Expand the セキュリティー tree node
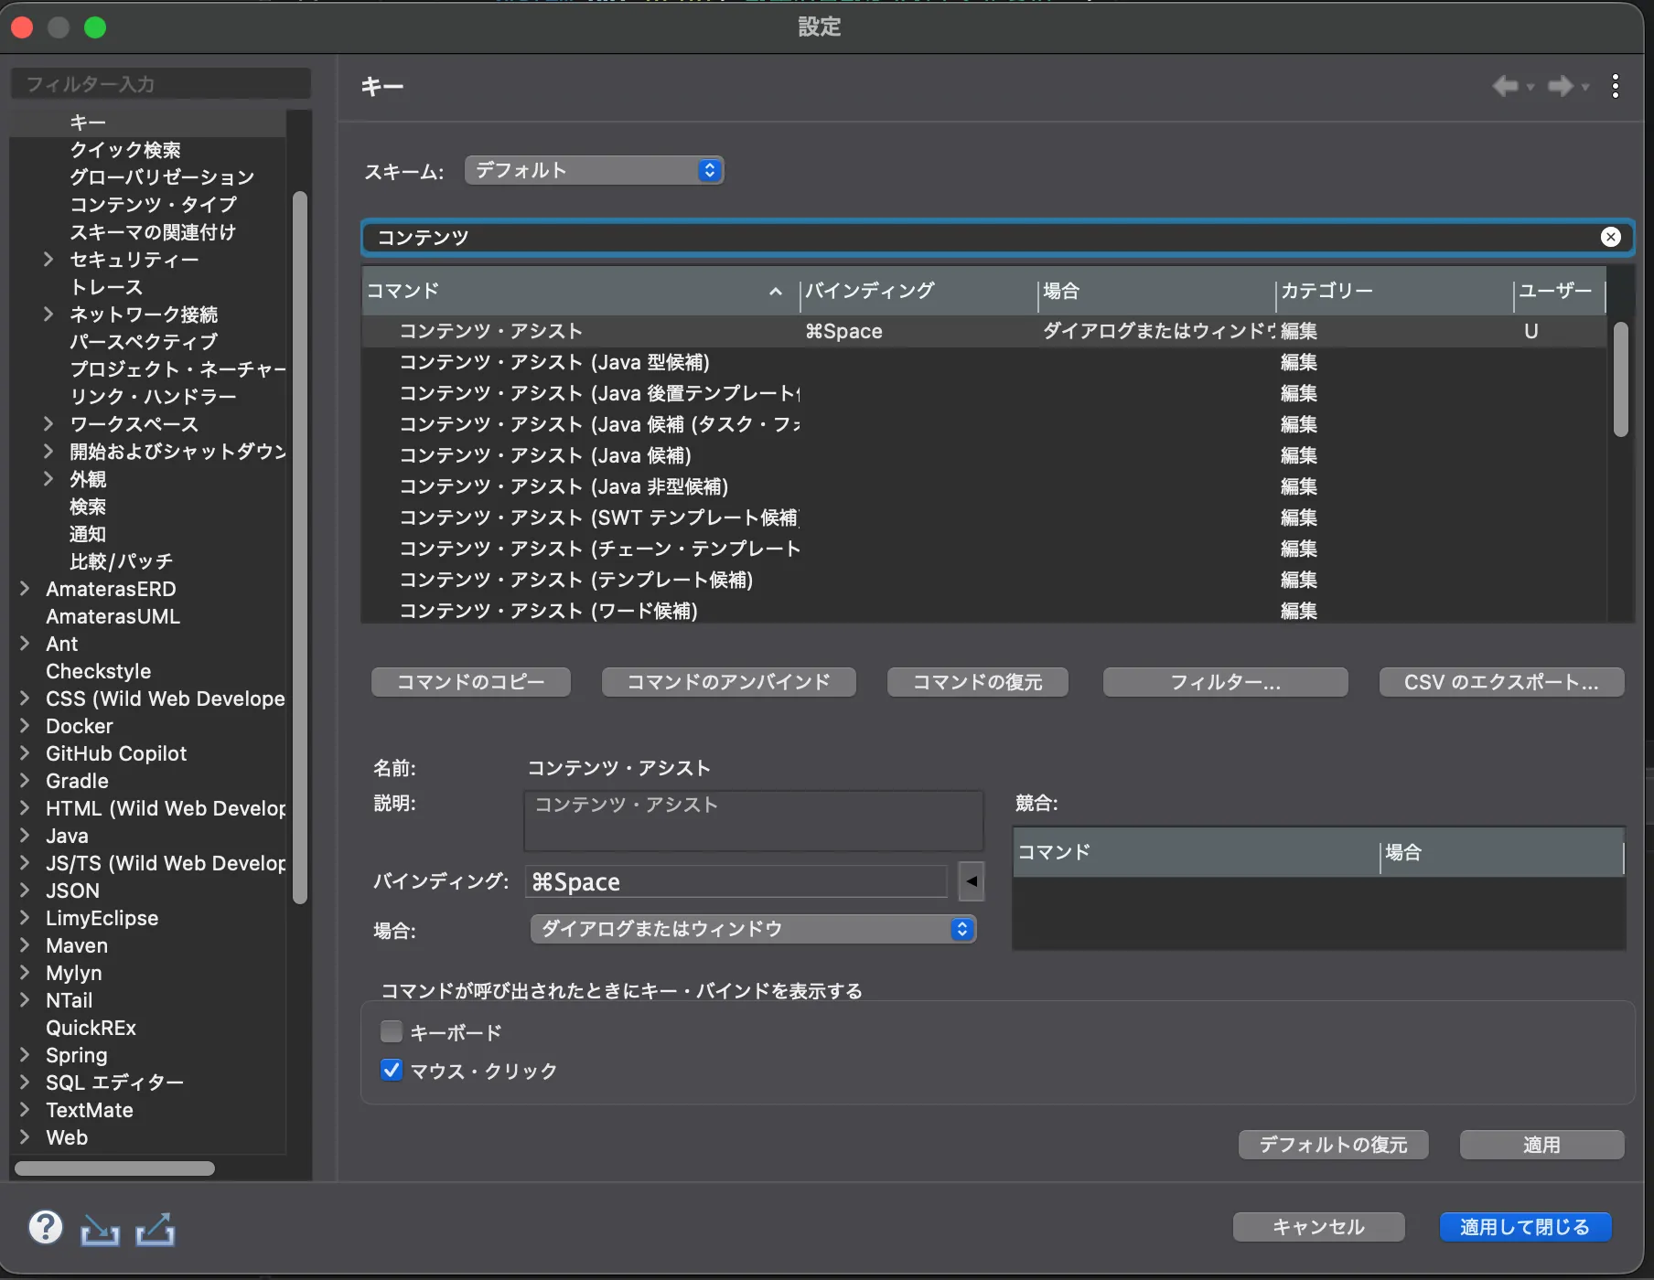This screenshot has width=1654, height=1280. [x=48, y=260]
